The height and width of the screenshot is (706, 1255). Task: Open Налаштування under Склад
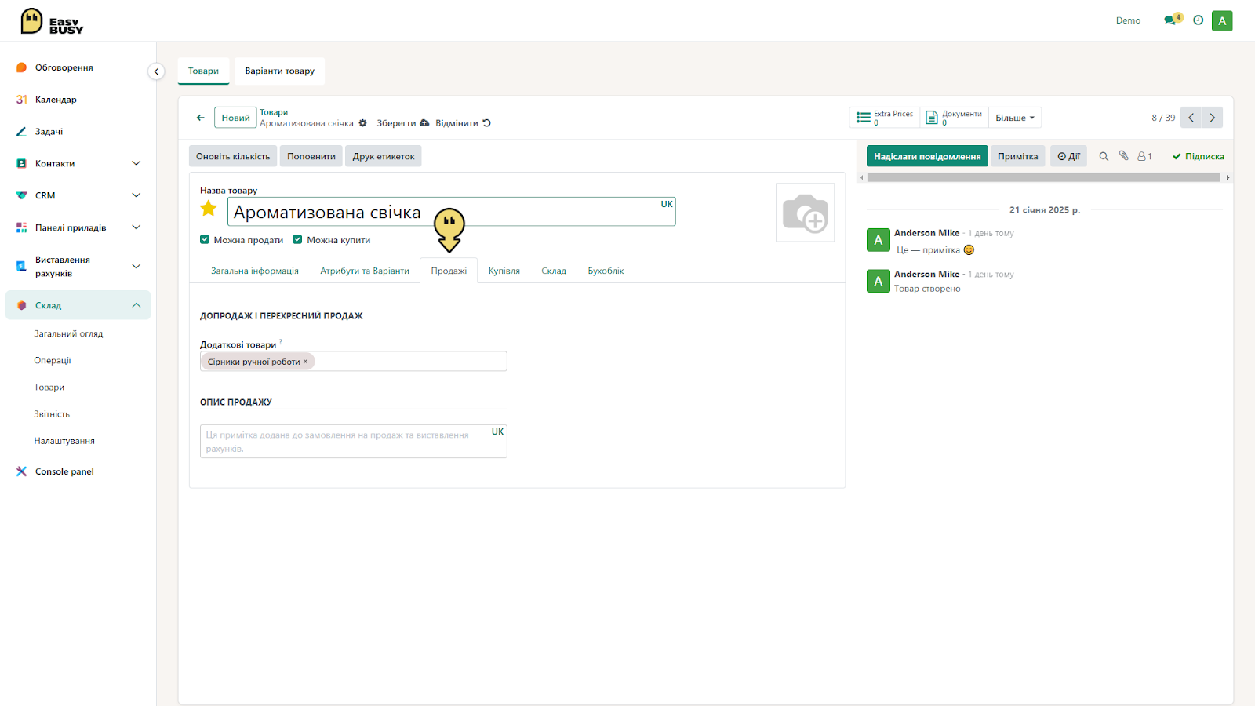click(64, 441)
